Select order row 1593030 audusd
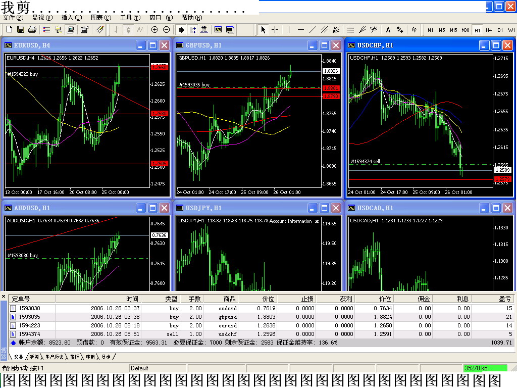517x388 pixels. point(262,308)
